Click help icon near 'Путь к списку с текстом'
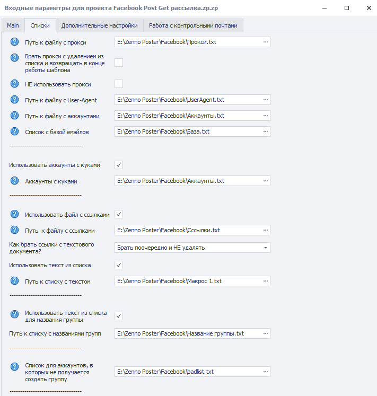 [x=14, y=281]
